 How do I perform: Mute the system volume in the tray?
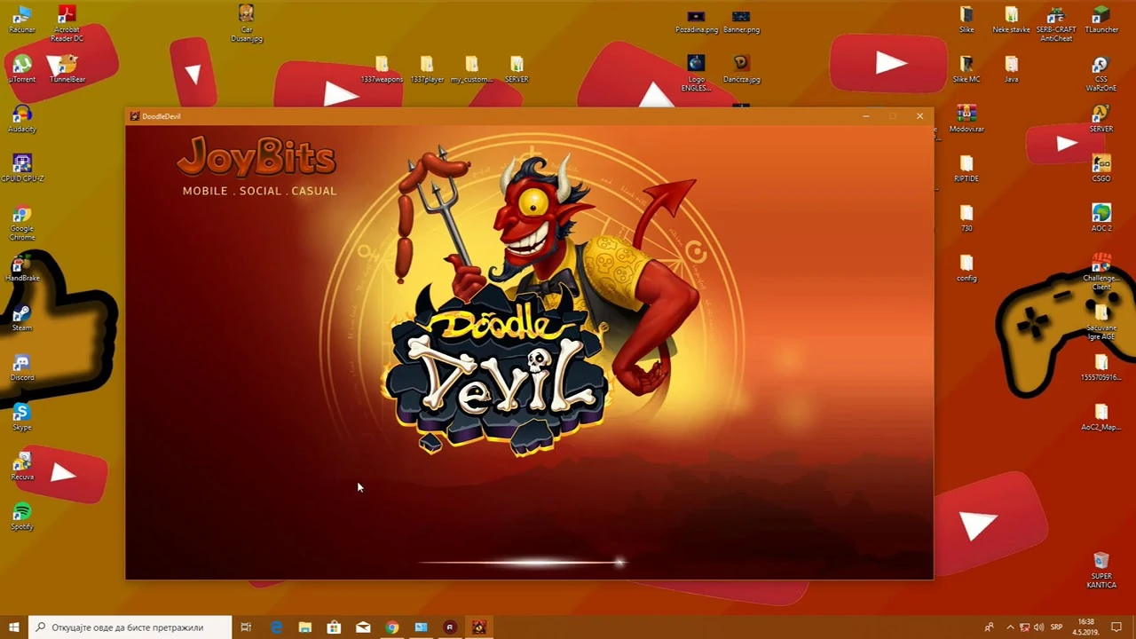pyautogui.click(x=1038, y=627)
